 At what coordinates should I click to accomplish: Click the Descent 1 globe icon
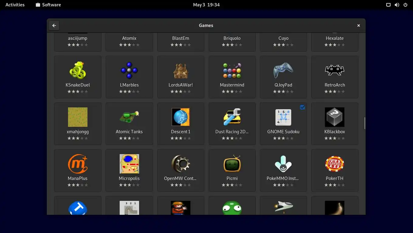tap(181, 117)
